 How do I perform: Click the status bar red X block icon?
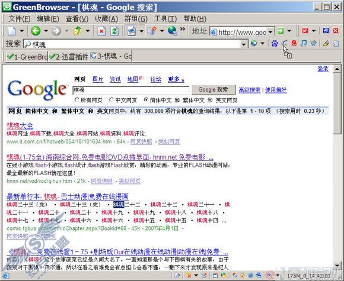[x=188, y=276]
